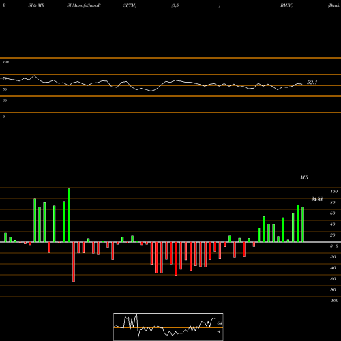Click the SI & MR header label
This screenshot has height=341, width=341.
36,5
